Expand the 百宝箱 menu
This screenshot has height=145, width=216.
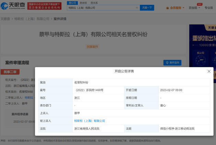[x=194, y=8]
